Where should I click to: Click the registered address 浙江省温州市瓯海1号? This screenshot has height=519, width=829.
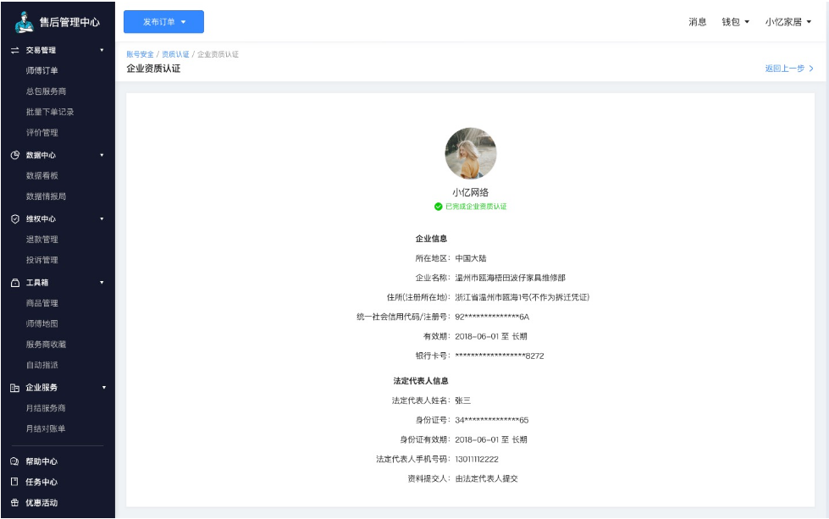[x=522, y=297]
